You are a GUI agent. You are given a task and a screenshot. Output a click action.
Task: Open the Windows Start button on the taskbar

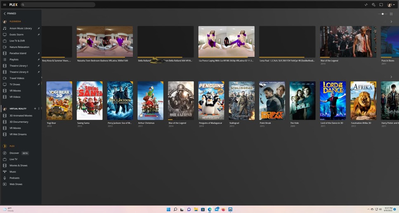click(x=168, y=209)
